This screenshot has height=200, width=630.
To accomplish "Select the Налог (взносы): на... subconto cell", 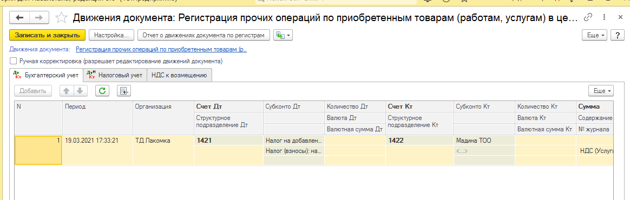I will click(294, 151).
